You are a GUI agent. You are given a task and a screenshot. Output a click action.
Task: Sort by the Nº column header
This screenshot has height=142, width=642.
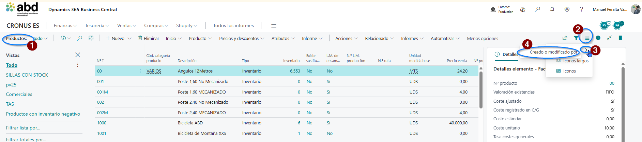(100, 61)
